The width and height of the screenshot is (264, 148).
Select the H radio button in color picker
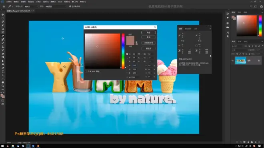tap(127, 54)
